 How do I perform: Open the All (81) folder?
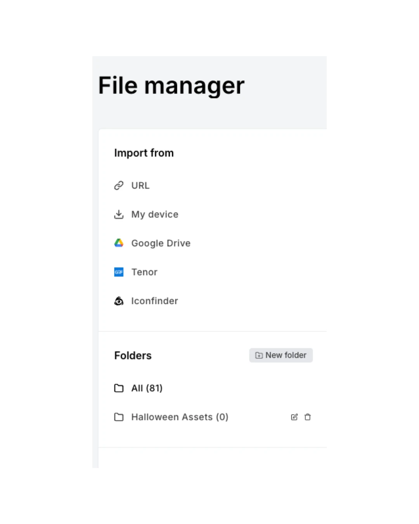147,388
